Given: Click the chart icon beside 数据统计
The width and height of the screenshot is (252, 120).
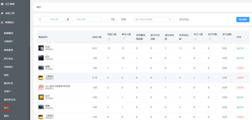Looking at the screenshot, I should pos(2,22).
